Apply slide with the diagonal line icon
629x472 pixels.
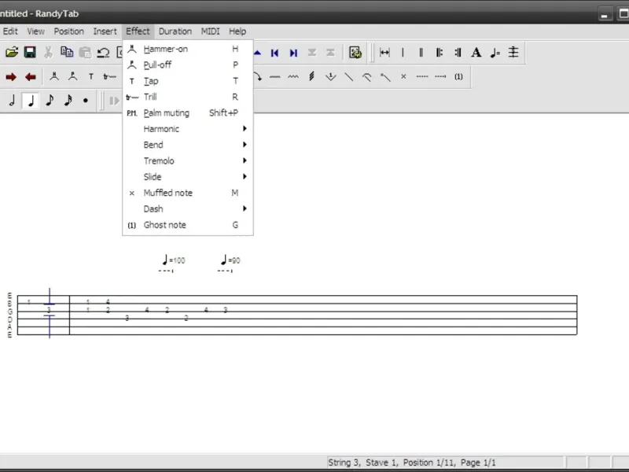tap(348, 76)
